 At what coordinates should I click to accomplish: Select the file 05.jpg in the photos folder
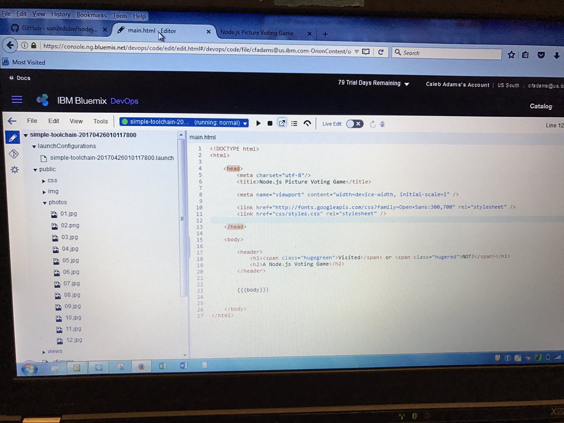click(x=70, y=260)
